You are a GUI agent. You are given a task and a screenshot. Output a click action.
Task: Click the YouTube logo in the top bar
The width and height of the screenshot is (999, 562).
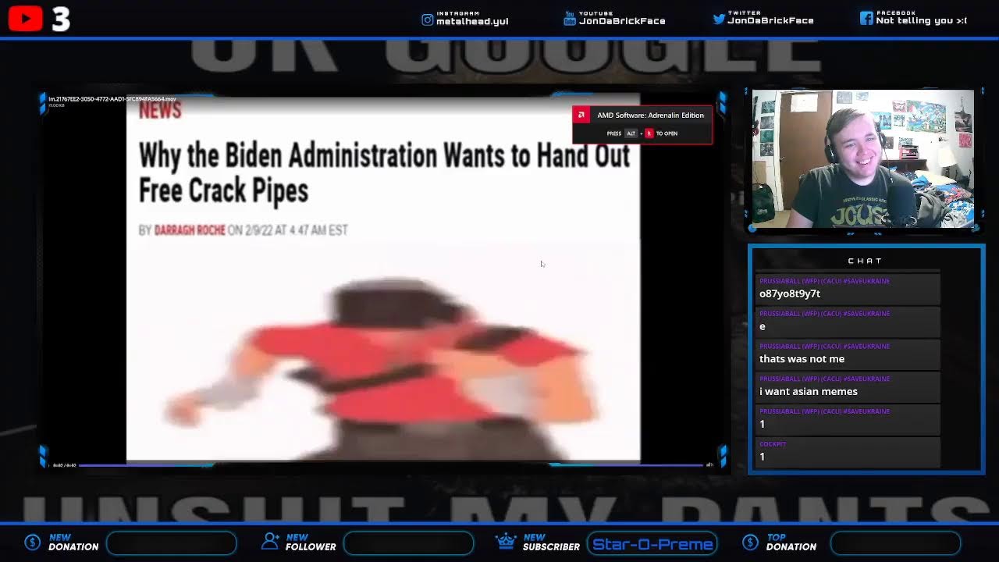25,18
